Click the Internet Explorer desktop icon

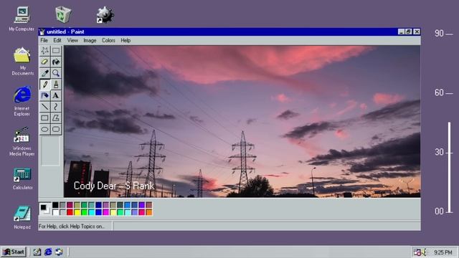point(22,100)
